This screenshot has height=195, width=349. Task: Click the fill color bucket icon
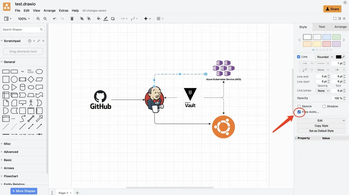click(x=99, y=19)
